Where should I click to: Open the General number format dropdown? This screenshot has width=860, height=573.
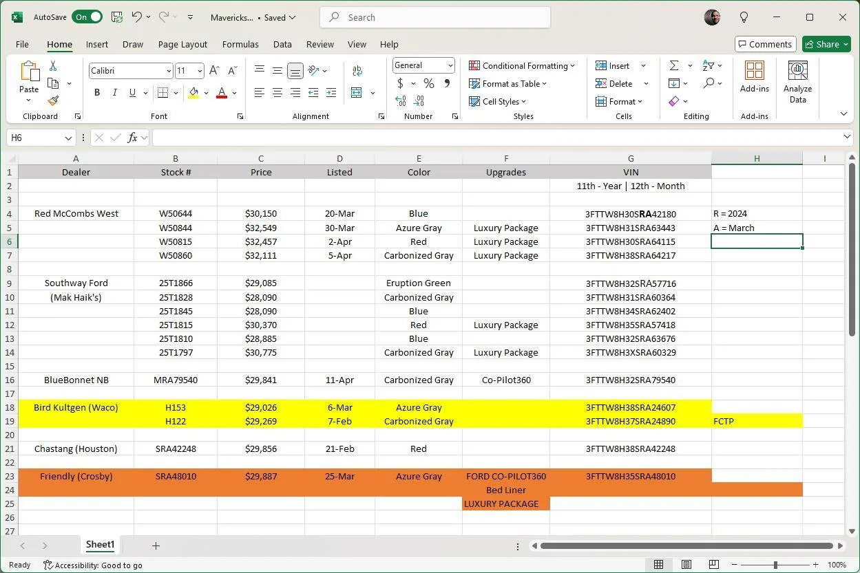[450, 65]
